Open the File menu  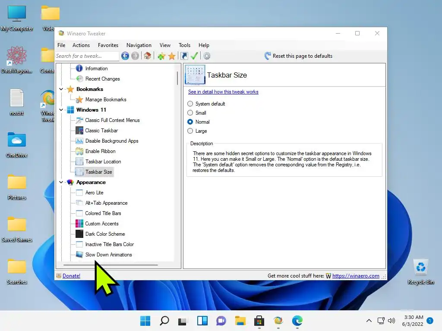[61, 45]
